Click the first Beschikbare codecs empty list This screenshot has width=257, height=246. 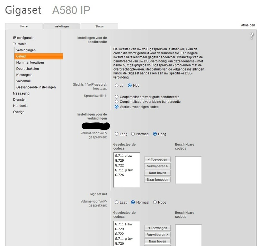pyautogui.click(x=188, y=170)
